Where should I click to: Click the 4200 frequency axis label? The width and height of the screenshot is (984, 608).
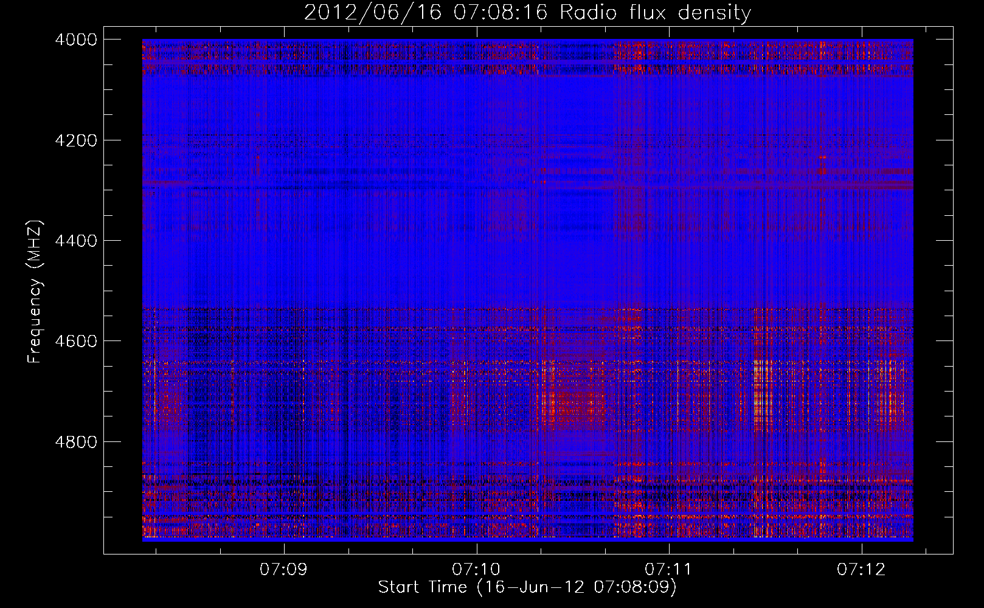75,140
